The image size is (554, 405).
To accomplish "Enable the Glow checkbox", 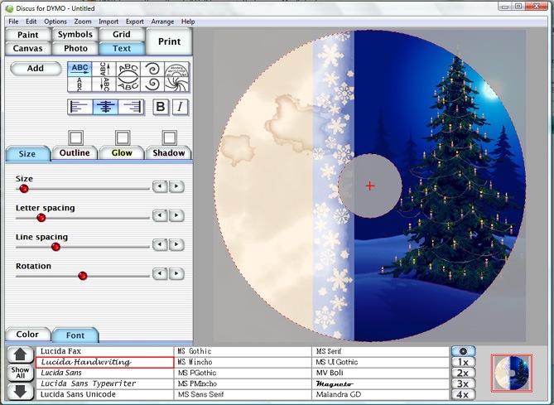I will [x=123, y=137].
